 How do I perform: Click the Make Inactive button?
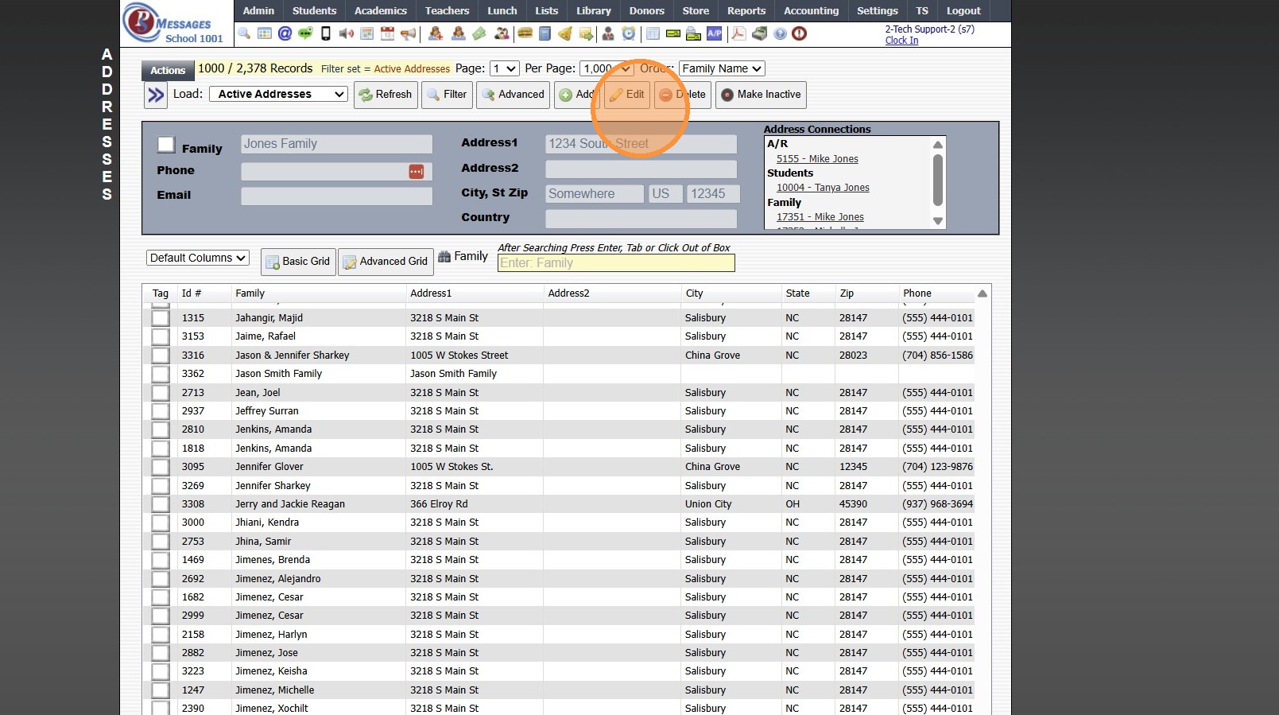[761, 95]
